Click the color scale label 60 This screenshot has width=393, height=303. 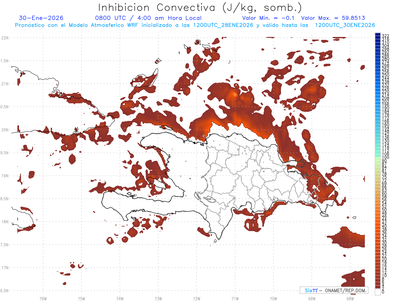384,193
